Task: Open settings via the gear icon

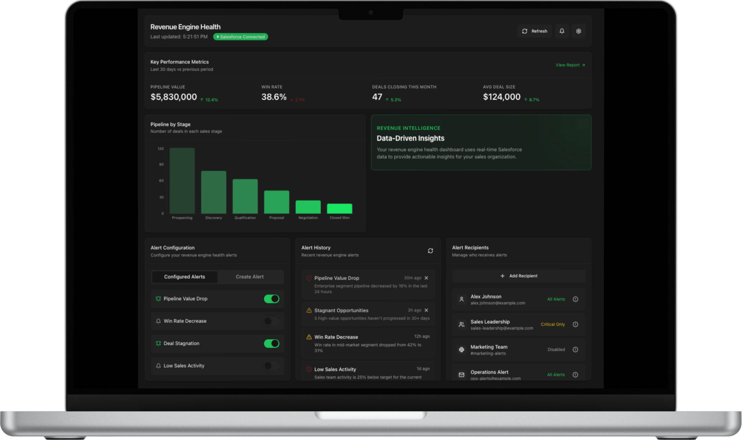Action: 578,31
